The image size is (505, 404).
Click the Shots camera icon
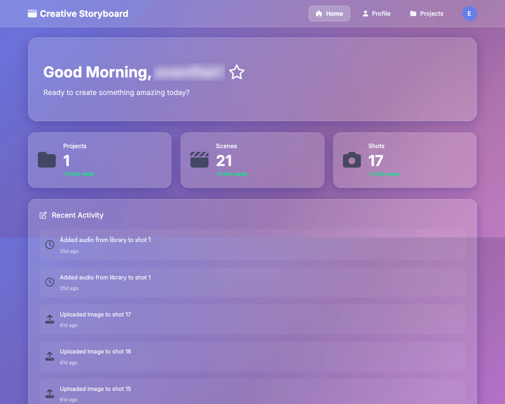[x=352, y=160]
